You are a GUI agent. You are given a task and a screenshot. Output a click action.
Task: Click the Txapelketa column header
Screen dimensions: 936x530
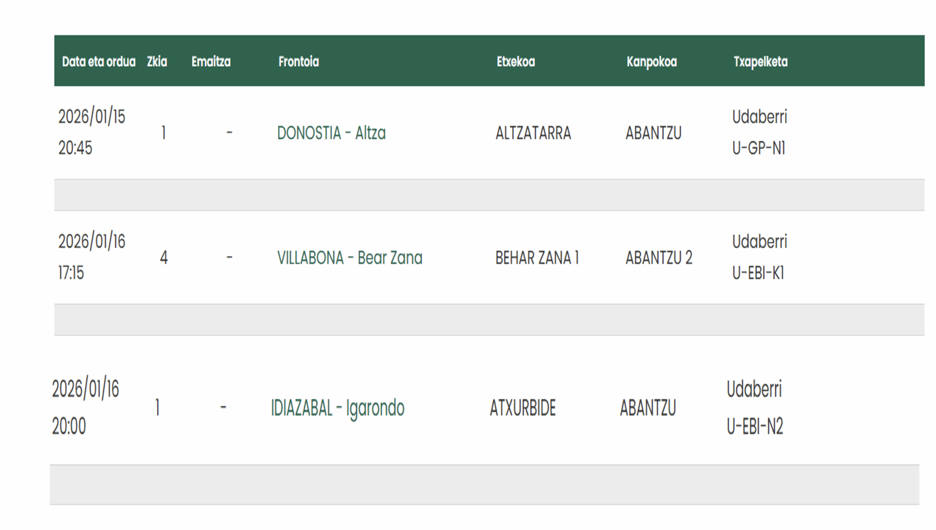coord(760,61)
